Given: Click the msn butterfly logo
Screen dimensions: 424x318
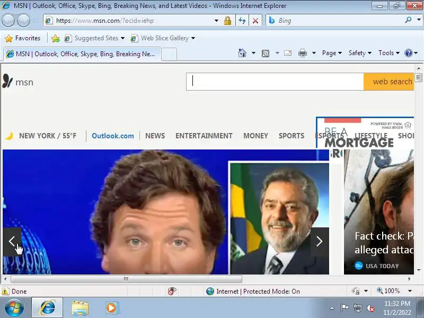Looking at the screenshot, I should (18, 82).
